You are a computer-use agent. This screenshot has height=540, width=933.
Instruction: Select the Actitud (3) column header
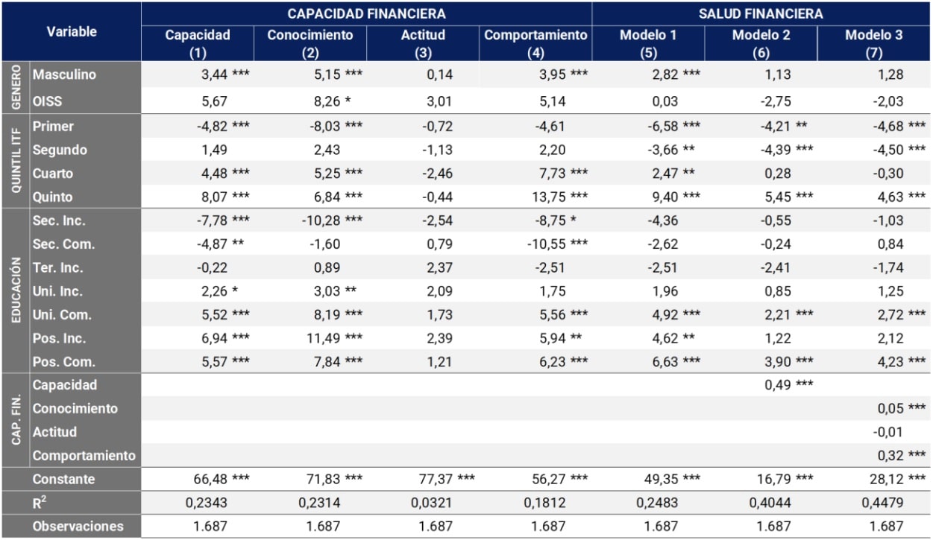423,43
